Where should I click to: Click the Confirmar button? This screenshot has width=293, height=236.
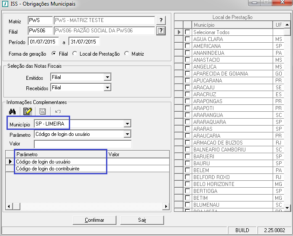tap(94, 220)
